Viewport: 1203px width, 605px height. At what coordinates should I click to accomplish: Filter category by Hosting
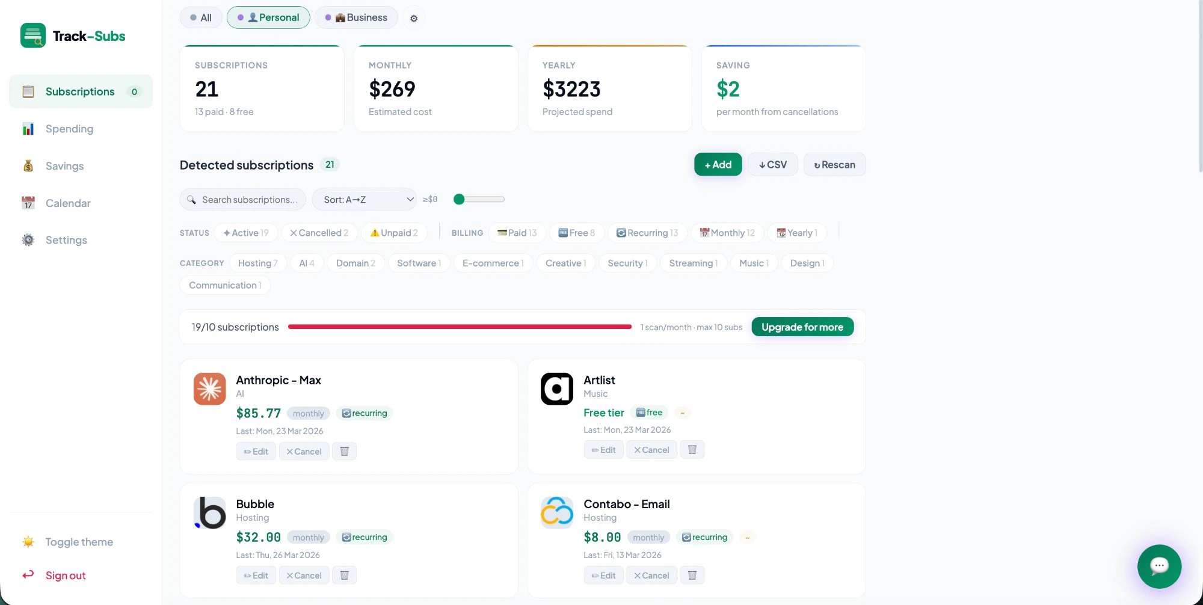258,263
